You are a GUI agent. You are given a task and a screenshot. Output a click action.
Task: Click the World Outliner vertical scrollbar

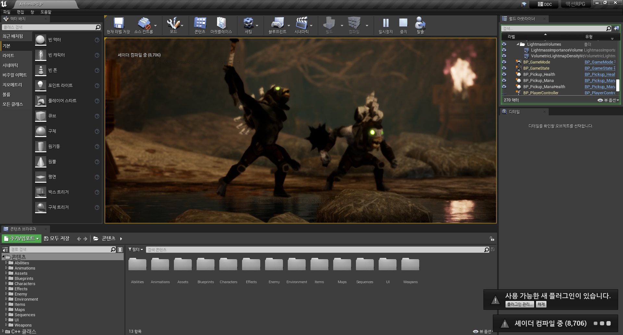(618, 85)
